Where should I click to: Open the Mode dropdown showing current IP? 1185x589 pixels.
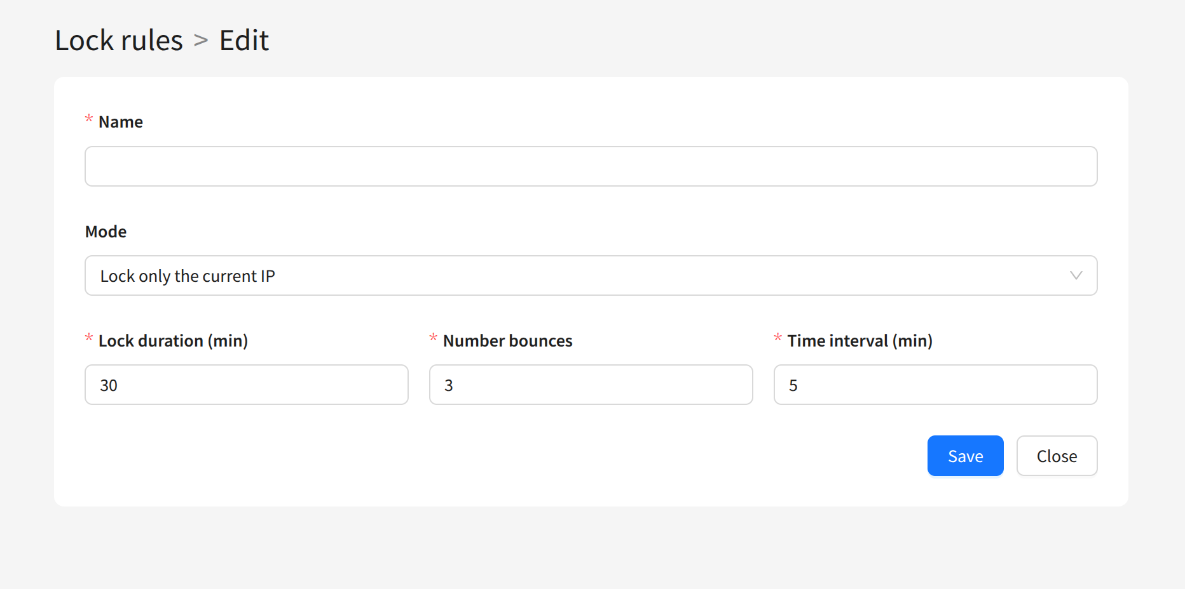pyautogui.click(x=572, y=275)
